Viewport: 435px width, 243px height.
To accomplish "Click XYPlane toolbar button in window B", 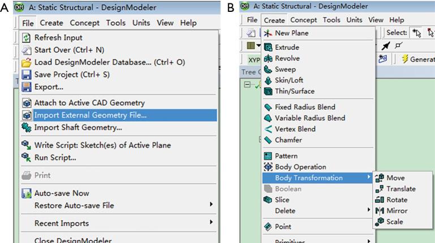I will pos(254,59).
